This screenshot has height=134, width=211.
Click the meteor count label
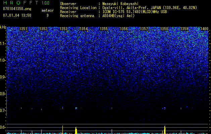pyautogui.click(x=48, y=10)
